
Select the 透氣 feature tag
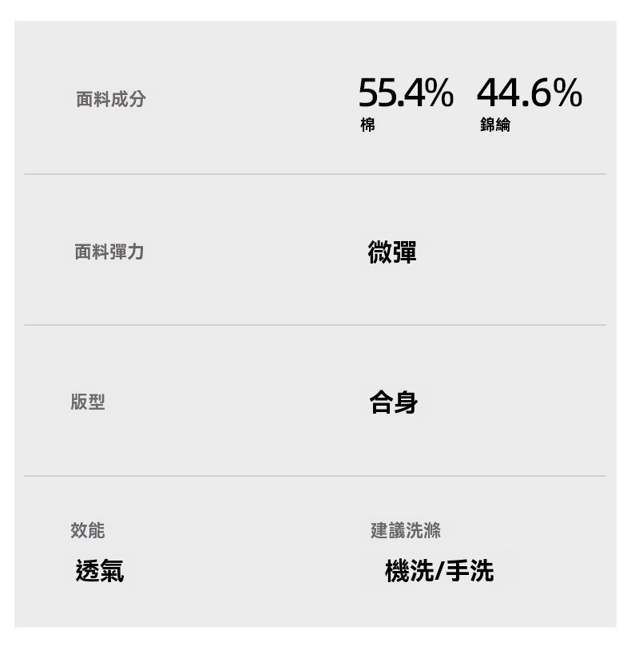coord(100,571)
